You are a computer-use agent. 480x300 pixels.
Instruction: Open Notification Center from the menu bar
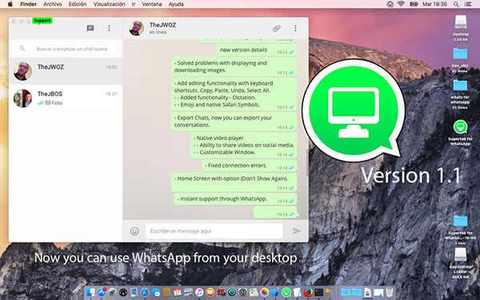point(468,4)
